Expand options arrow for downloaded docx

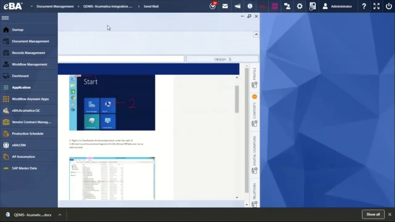(60, 215)
